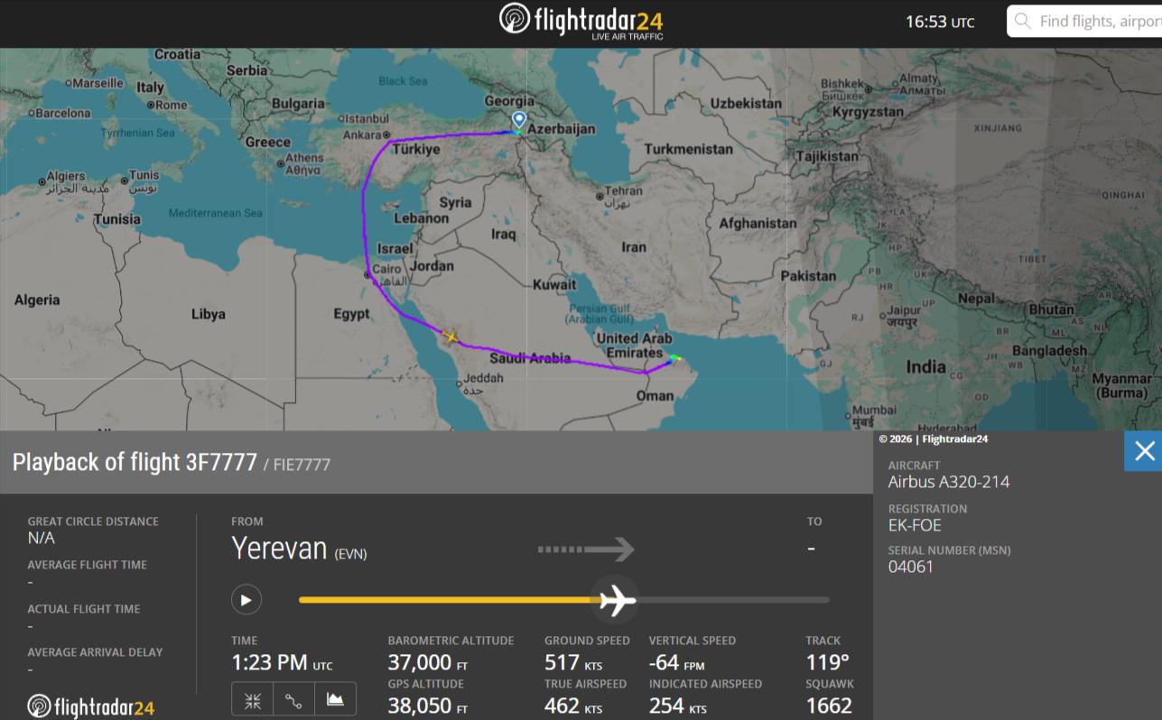Close the playback panel with X

tap(1143, 451)
